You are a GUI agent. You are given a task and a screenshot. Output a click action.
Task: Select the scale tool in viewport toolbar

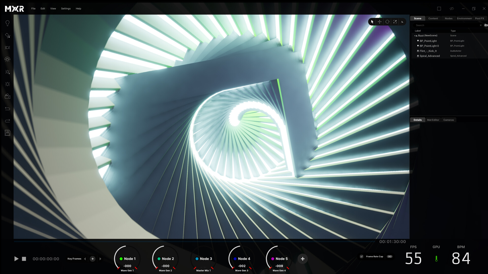point(395,22)
